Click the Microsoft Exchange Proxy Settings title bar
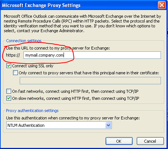Viewport: 168px width, 149px height. tap(79, 5)
